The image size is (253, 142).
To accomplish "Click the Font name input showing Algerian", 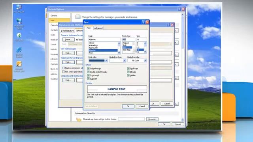I will [x=104, y=39].
